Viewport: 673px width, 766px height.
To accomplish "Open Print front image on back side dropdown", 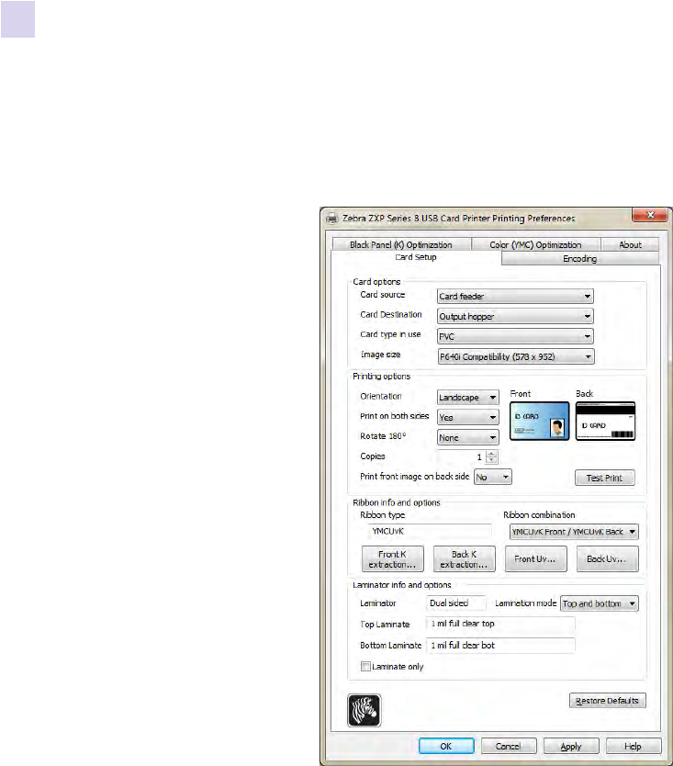I will [x=493, y=477].
